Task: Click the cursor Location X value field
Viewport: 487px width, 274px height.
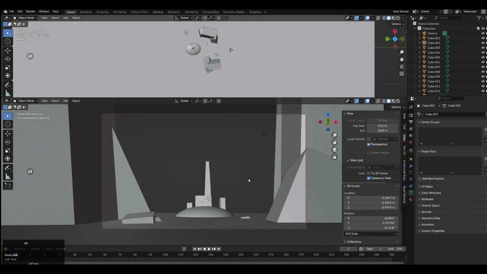Action: pos(371,198)
